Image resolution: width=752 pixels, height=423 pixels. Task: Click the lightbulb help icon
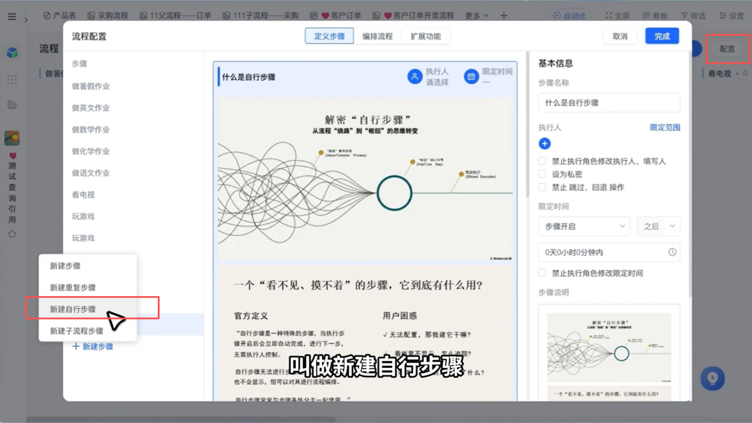[712, 379]
